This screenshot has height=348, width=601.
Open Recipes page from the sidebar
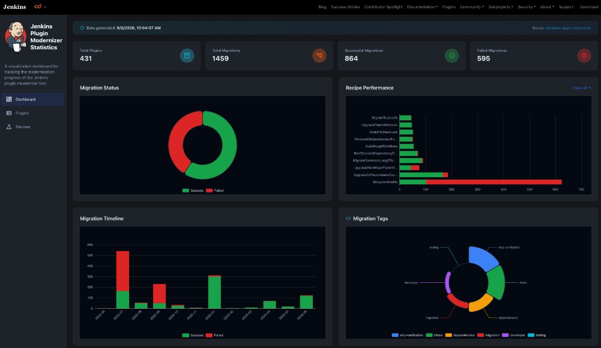pyautogui.click(x=33, y=127)
